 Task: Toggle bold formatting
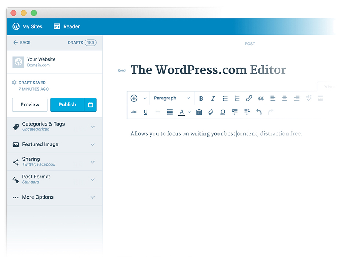click(201, 98)
